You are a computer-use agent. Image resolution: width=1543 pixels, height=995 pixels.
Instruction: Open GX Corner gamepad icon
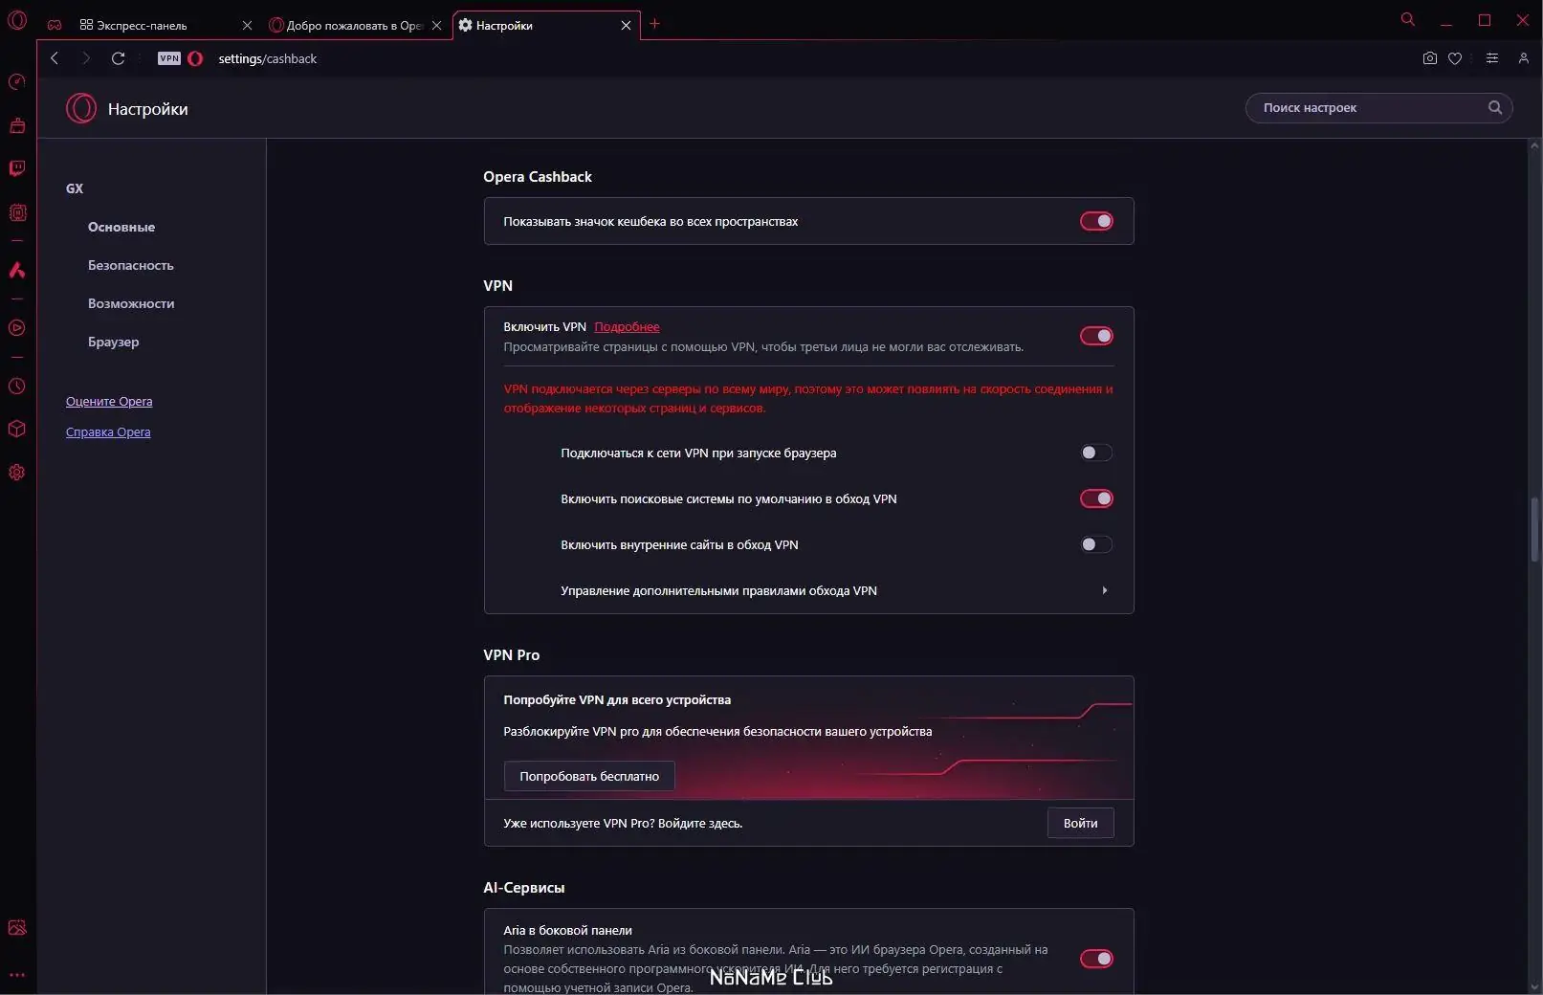click(55, 25)
